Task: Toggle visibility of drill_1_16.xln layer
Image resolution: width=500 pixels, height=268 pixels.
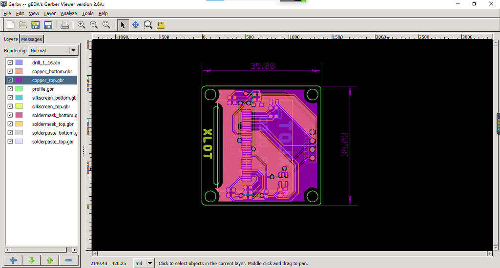Action: click(x=10, y=62)
